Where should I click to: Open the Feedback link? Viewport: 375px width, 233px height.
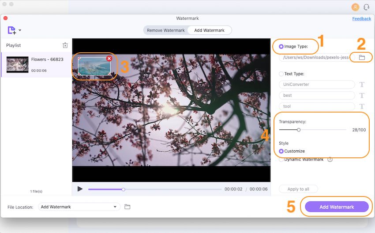click(x=361, y=18)
